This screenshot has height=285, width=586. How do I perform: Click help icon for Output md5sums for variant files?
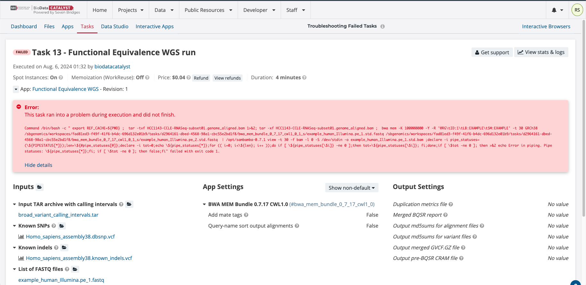click(475, 237)
